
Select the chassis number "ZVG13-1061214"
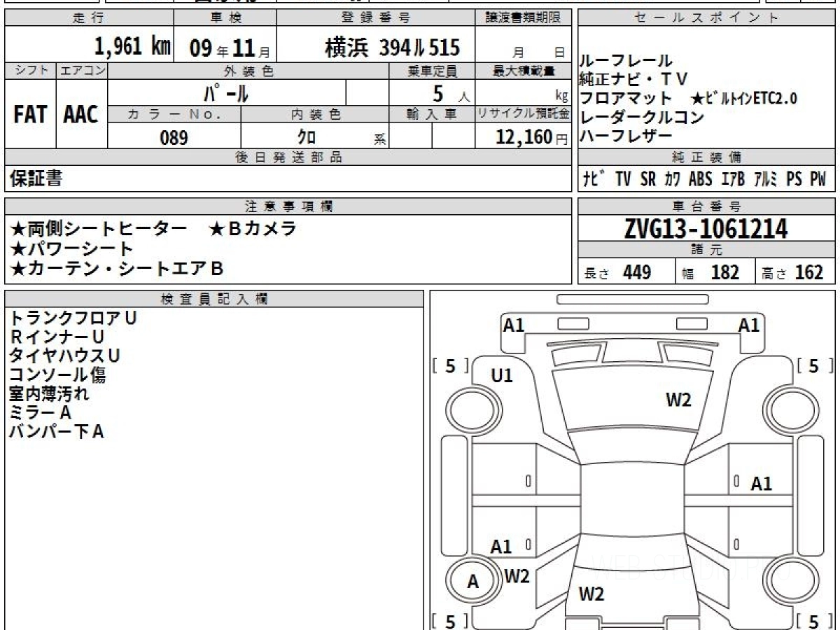pos(706,228)
